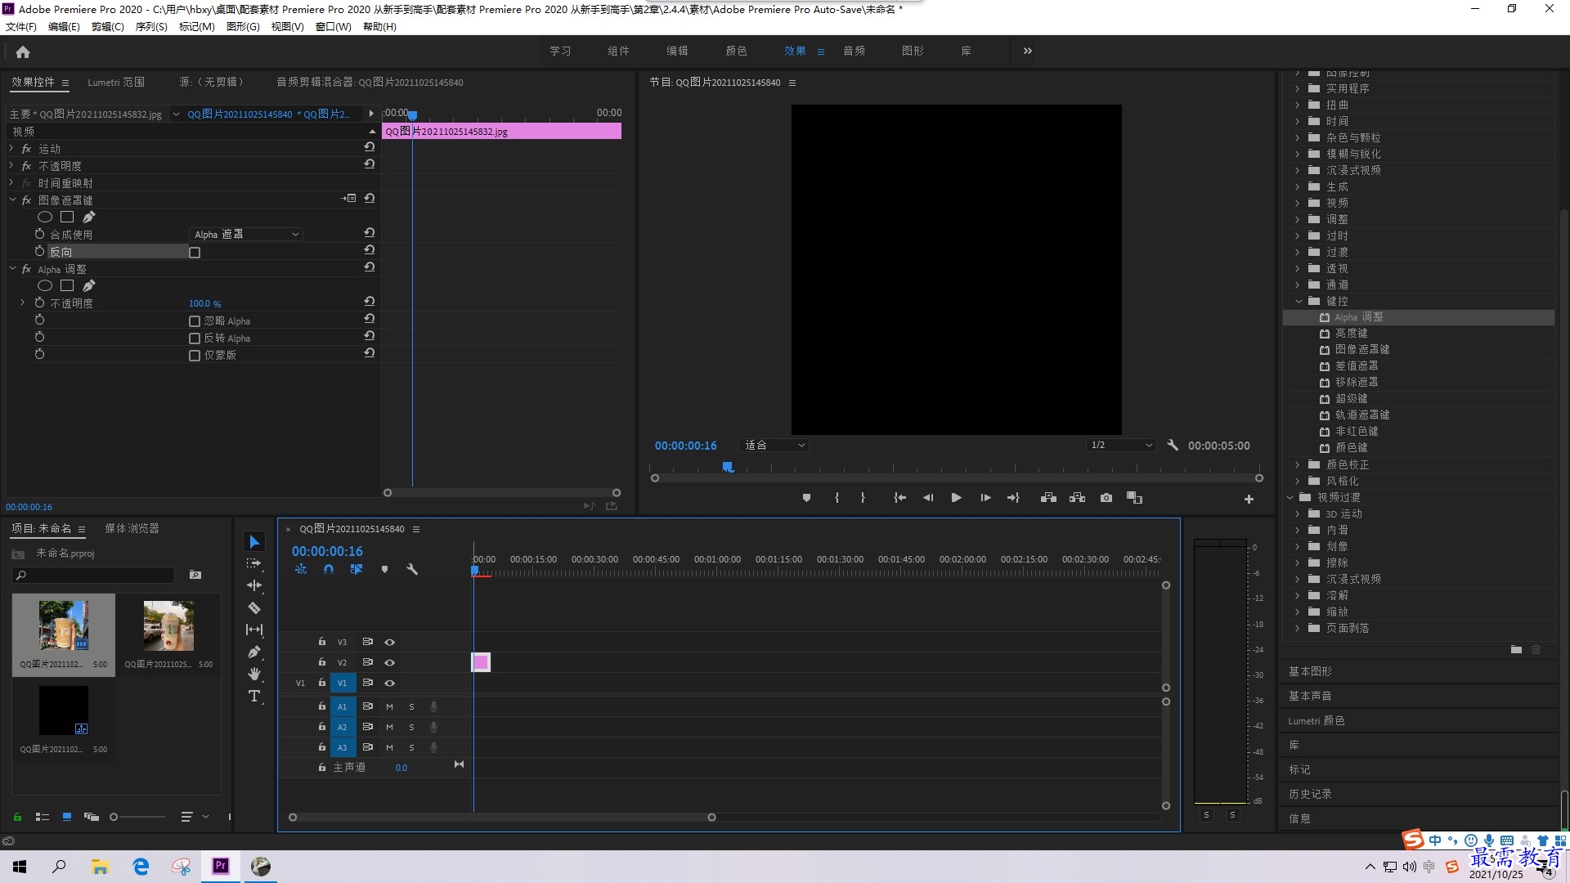
Task: Open the Lumetri 范围 panel tab
Action: [x=116, y=82]
